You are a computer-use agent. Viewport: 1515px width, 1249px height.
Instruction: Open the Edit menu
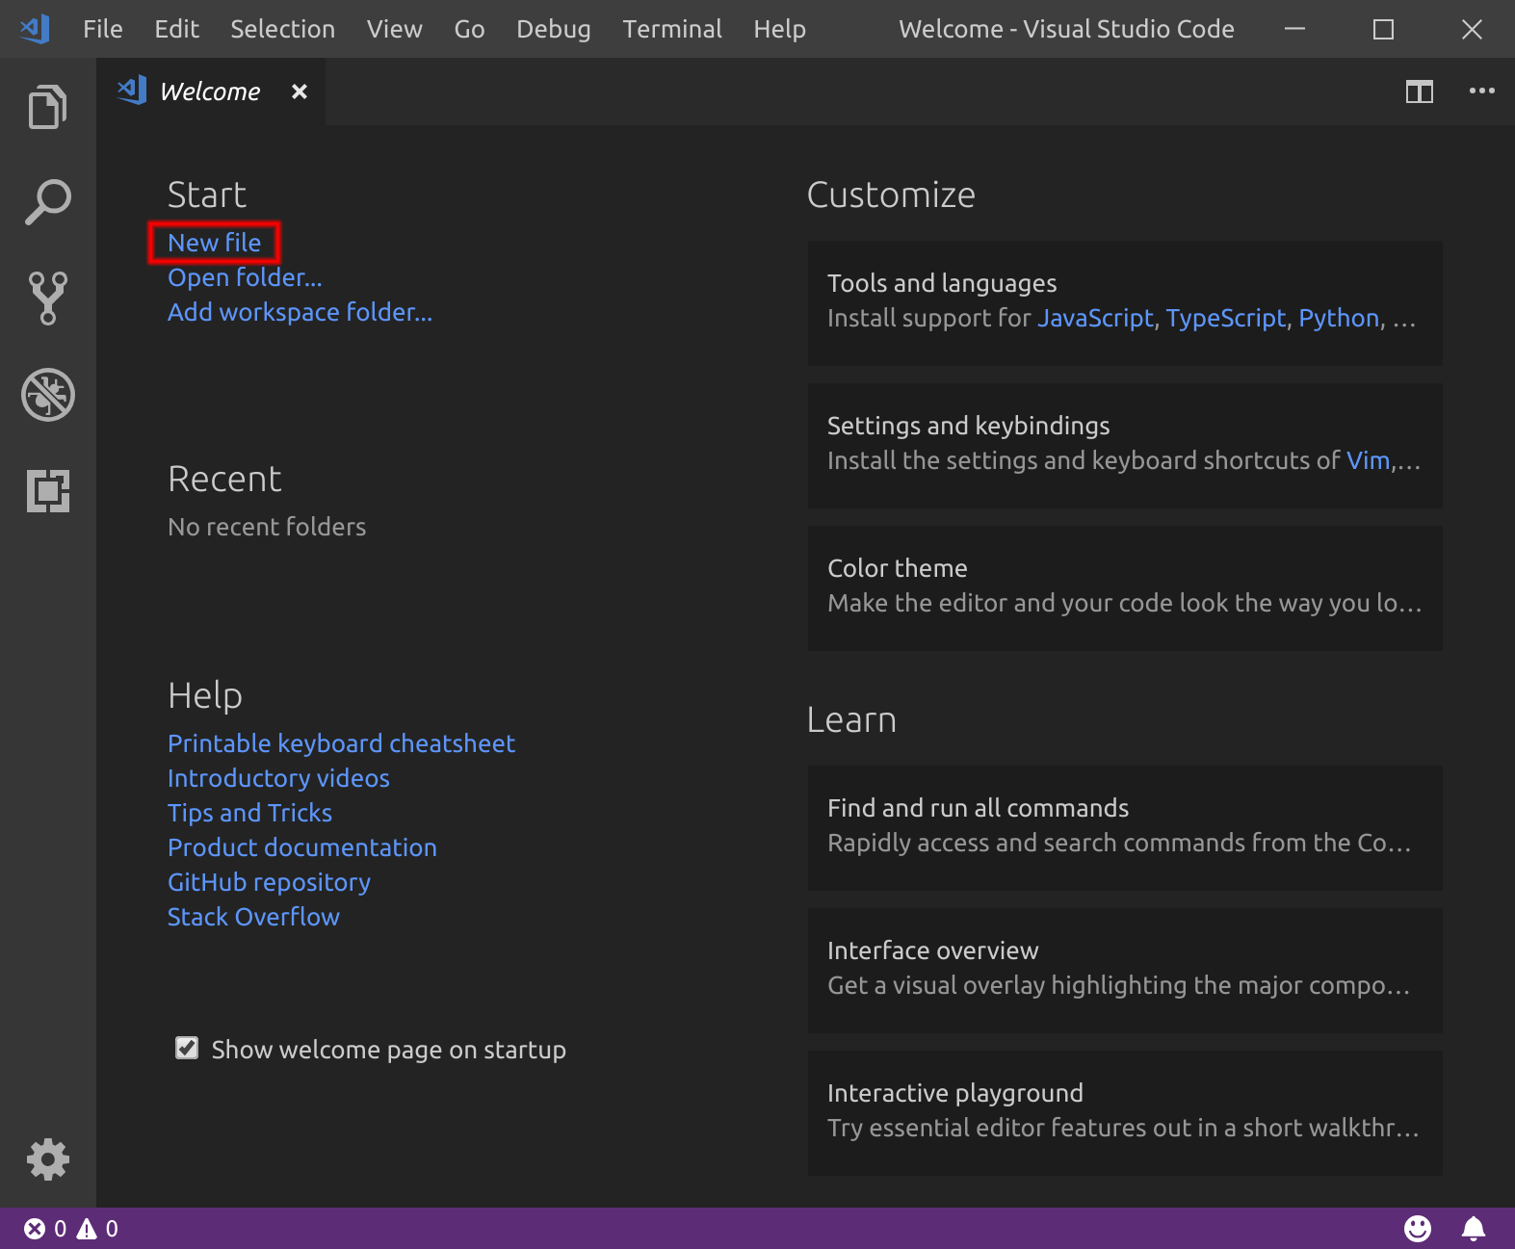tap(177, 29)
